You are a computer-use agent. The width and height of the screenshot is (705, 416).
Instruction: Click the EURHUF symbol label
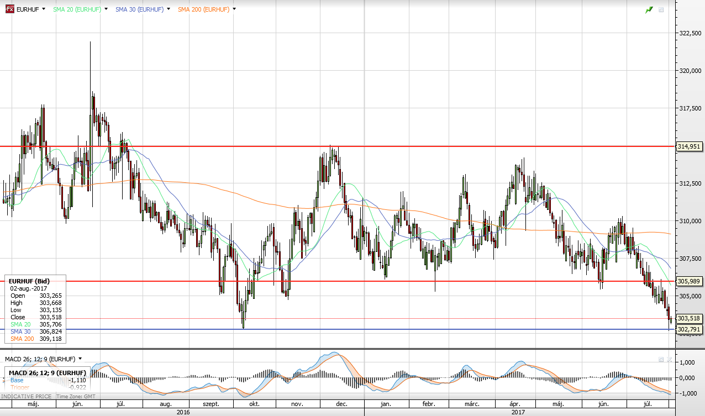click(28, 9)
